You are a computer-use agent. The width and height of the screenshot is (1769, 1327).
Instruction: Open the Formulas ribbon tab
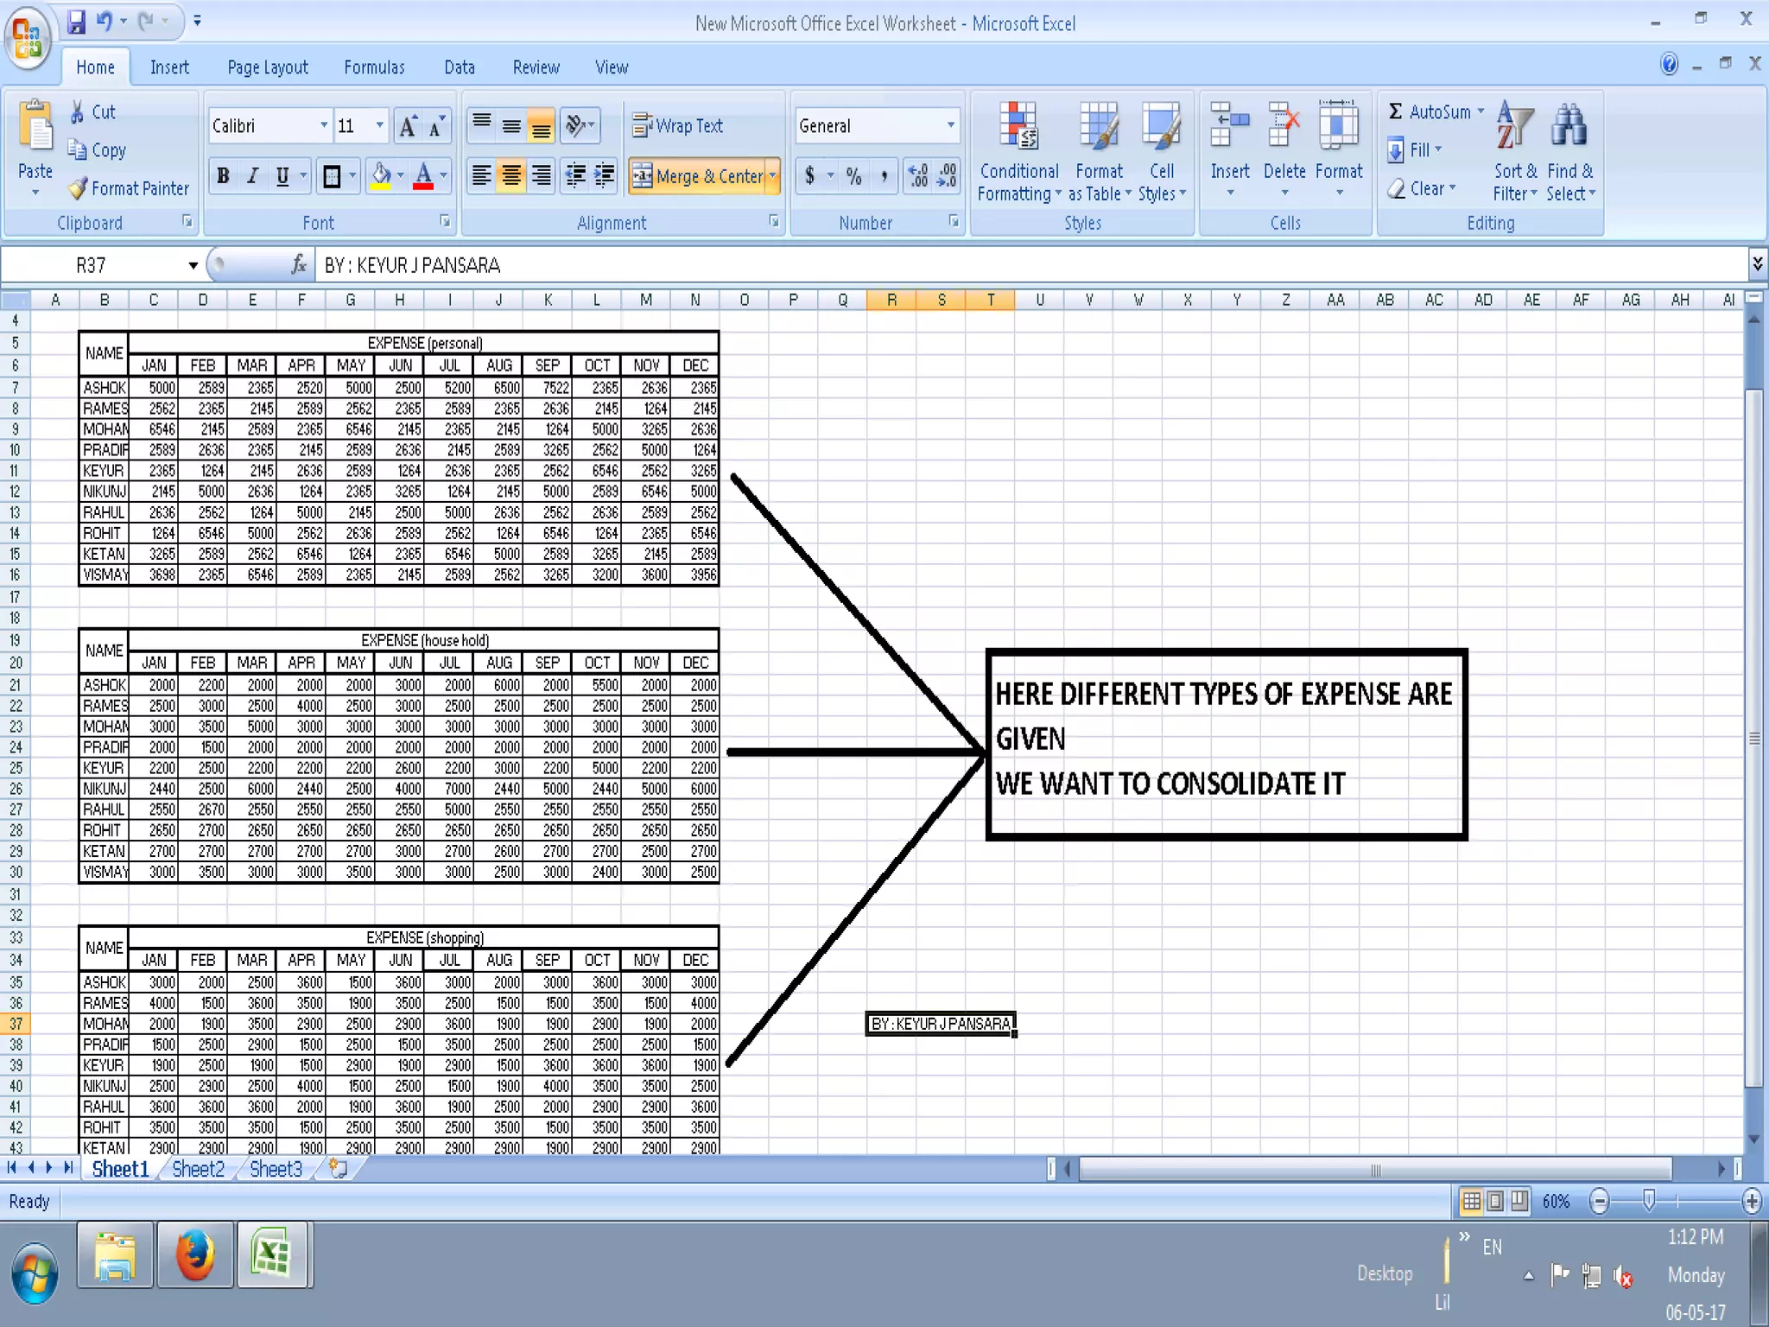373,67
